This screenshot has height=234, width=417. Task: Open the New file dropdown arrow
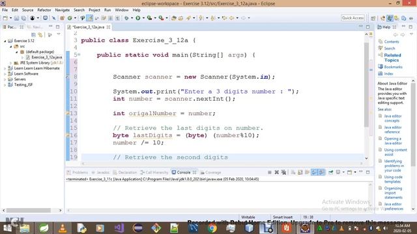[10, 18]
